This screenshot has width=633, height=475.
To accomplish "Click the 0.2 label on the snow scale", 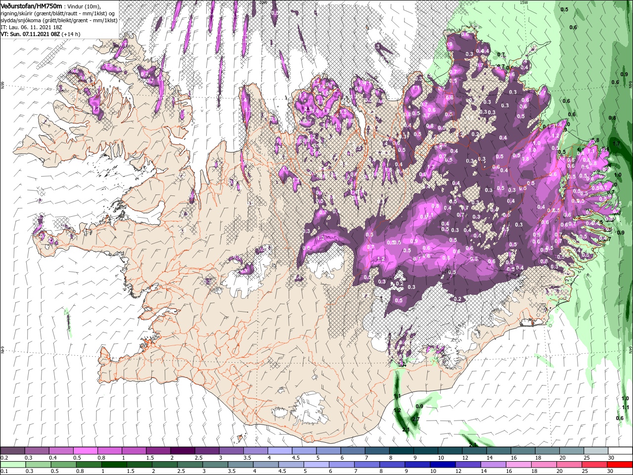I will click(x=4, y=458).
